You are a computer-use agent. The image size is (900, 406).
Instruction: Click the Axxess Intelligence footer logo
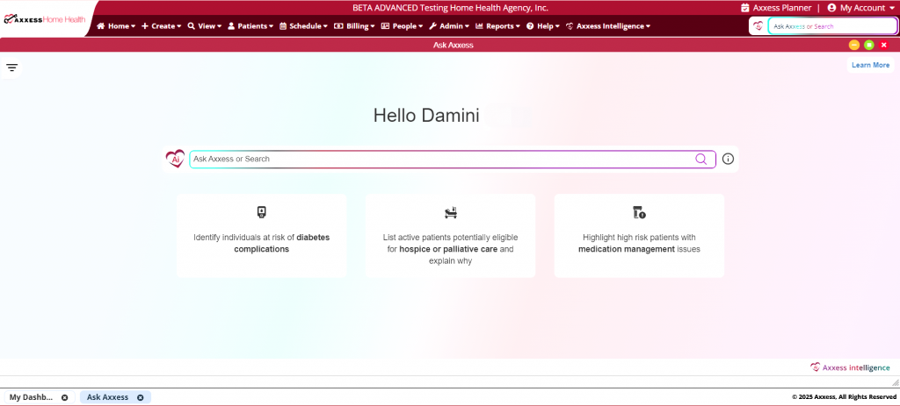(850, 367)
